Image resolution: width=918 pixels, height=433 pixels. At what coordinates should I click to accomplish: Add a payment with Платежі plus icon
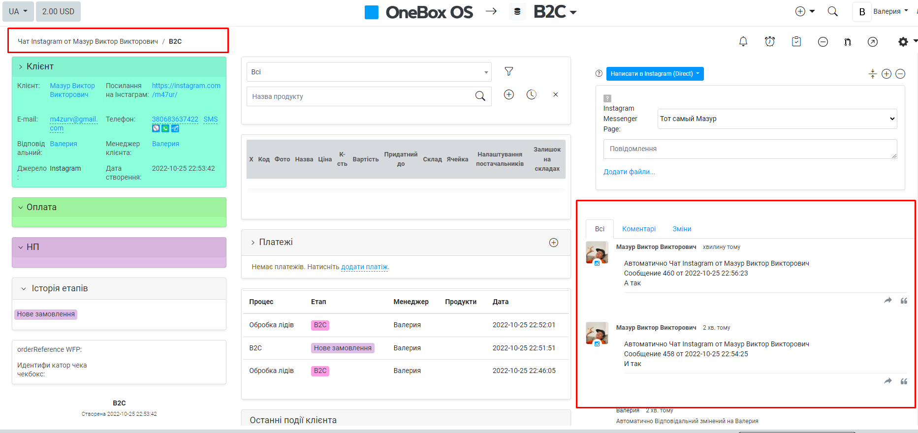554,242
